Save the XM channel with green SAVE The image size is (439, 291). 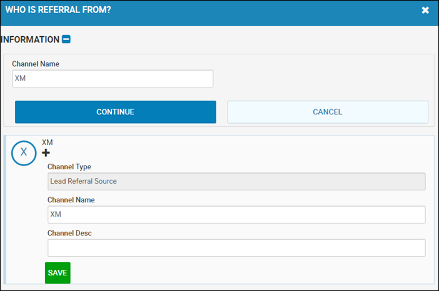[58, 273]
